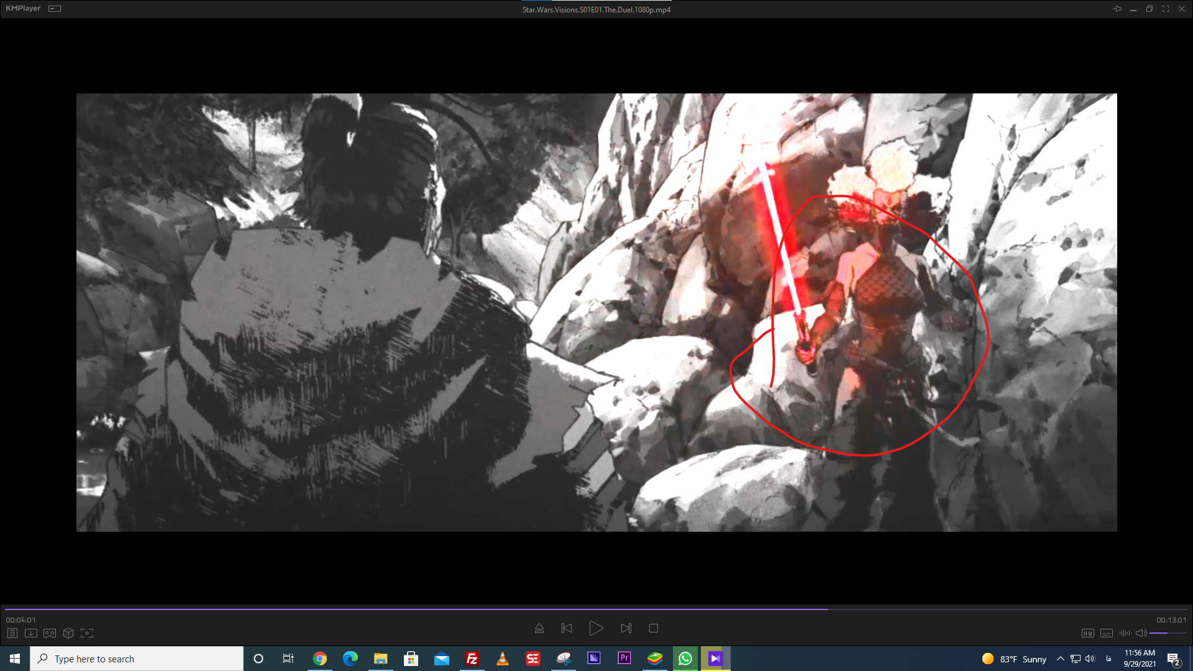The image size is (1193, 671).
Task: Toggle pin window always-on-top
Action: (1117, 9)
